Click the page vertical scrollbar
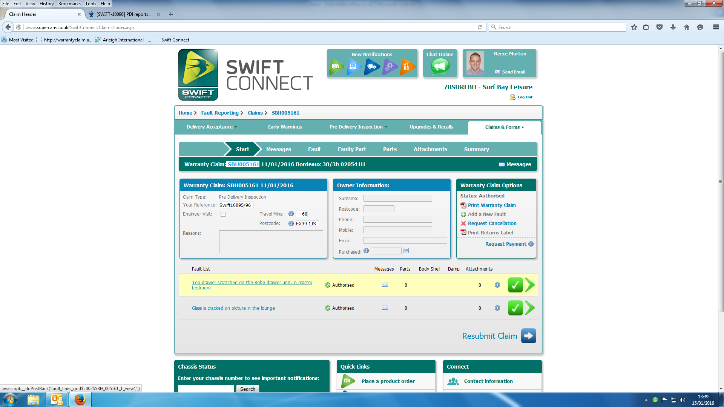This screenshot has height=407, width=724. click(721, 181)
